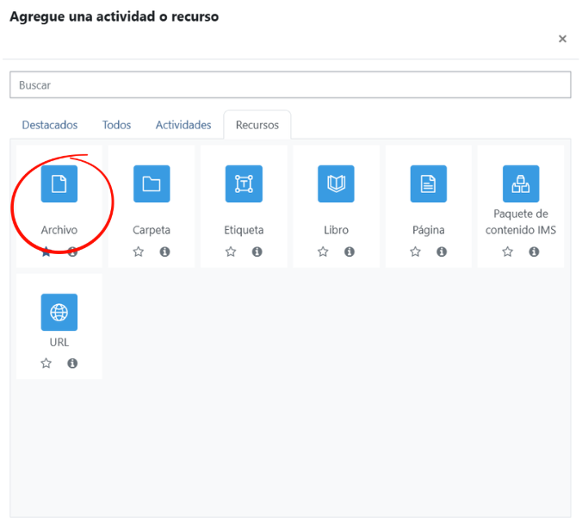Pick the Etiqueta label resource icon

(244, 183)
